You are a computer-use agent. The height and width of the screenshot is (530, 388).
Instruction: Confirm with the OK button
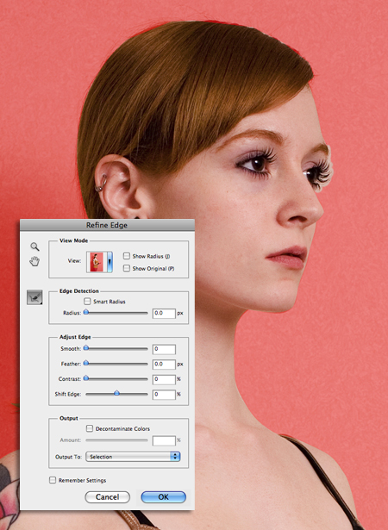(163, 497)
